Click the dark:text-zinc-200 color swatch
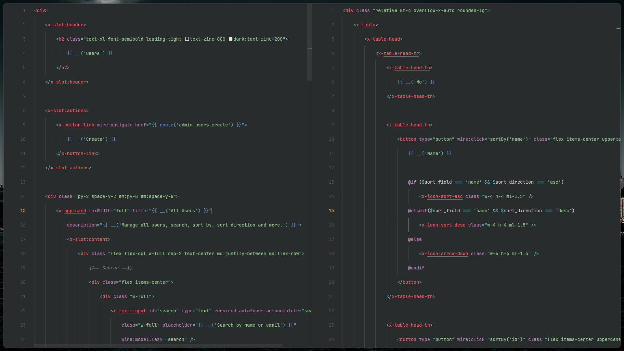 [230, 39]
